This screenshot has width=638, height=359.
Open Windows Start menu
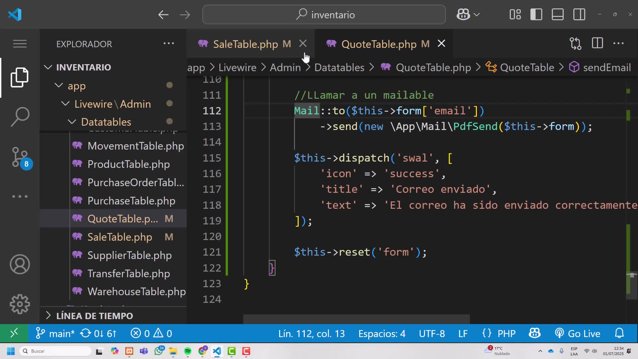point(11,351)
